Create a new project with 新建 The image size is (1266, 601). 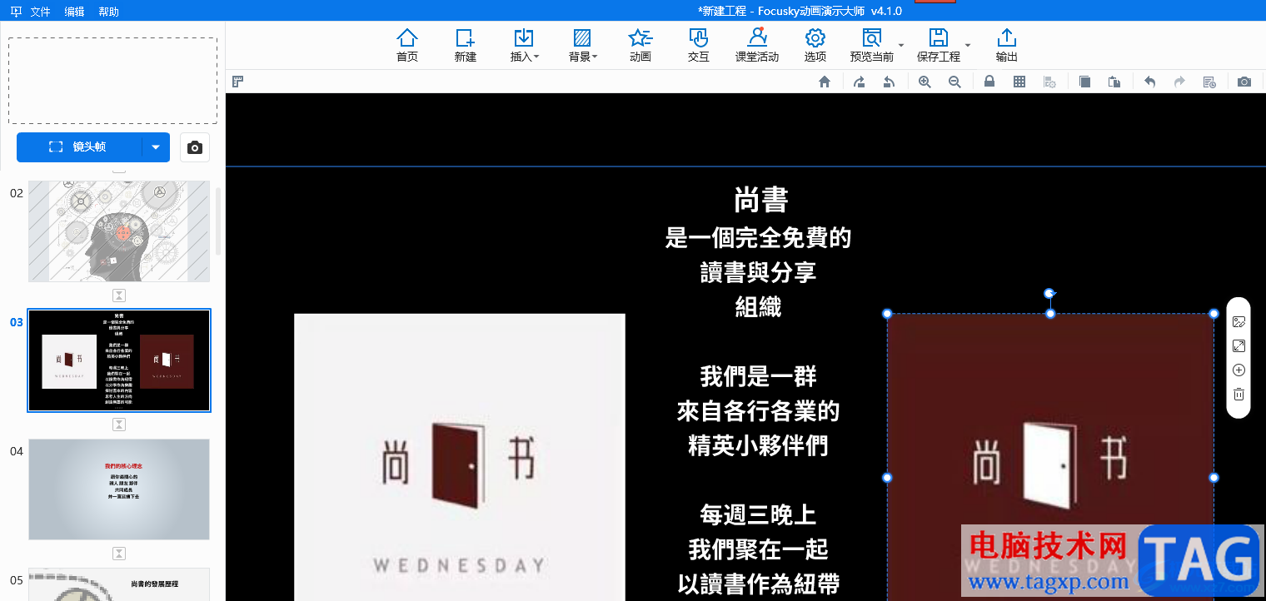click(x=465, y=45)
